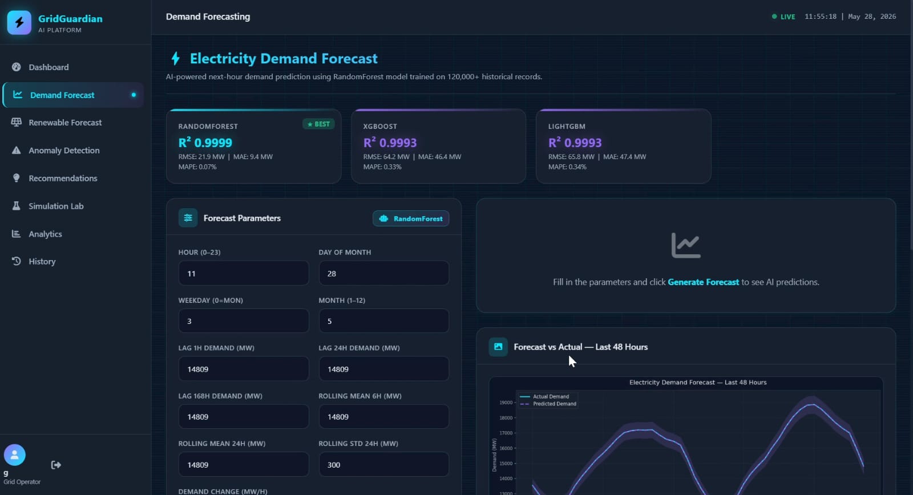Click the 'Grid Operator' user role text
Screen dimensions: 913x495
tap(22, 482)
